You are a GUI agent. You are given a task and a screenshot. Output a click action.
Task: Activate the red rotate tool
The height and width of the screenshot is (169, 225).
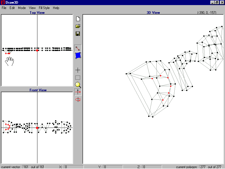[78, 100]
